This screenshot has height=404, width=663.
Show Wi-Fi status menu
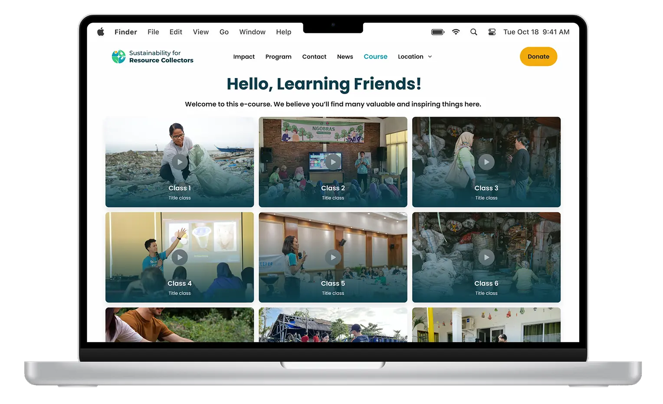456,32
